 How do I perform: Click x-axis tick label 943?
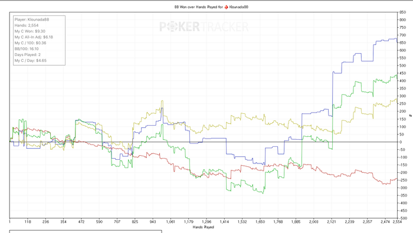click(153, 222)
